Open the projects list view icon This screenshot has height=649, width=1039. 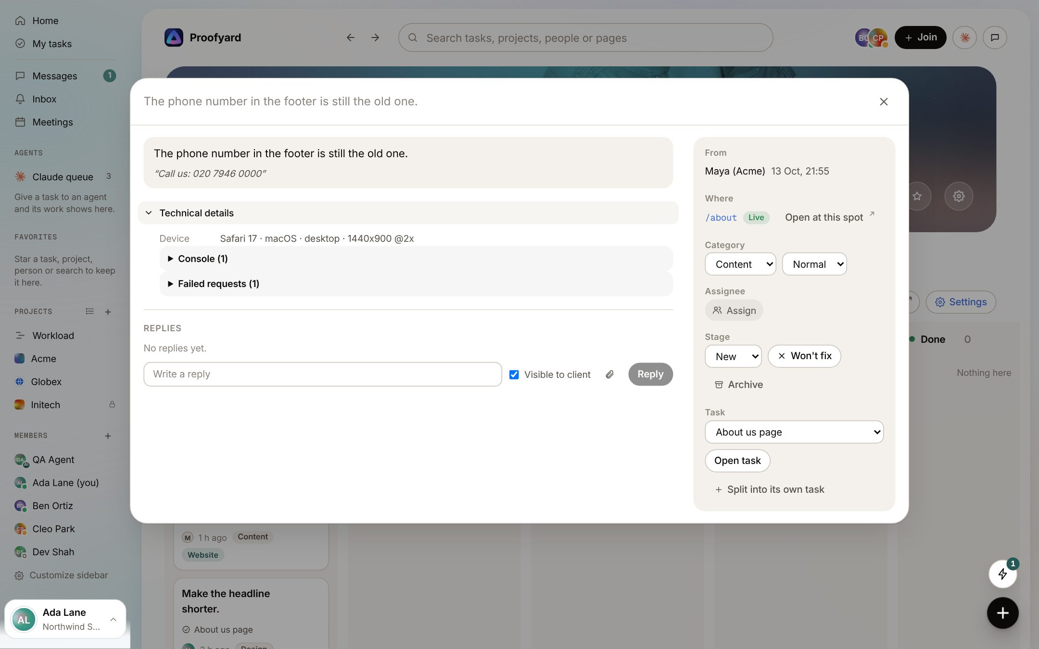(89, 312)
